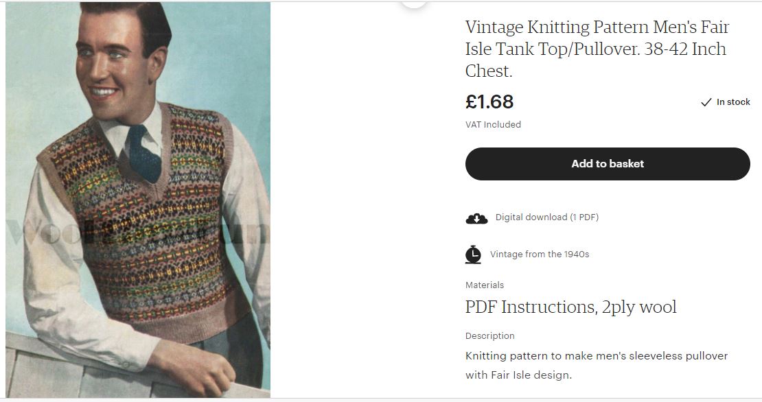Click the Vintage Knitting Pattern product title

pyautogui.click(x=597, y=49)
